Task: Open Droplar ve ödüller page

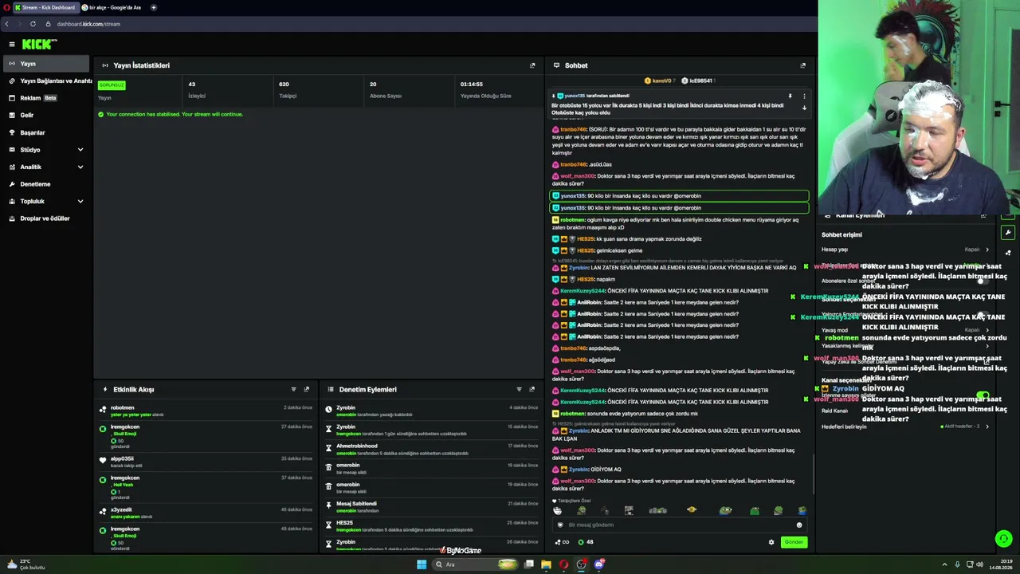Action: click(x=46, y=218)
